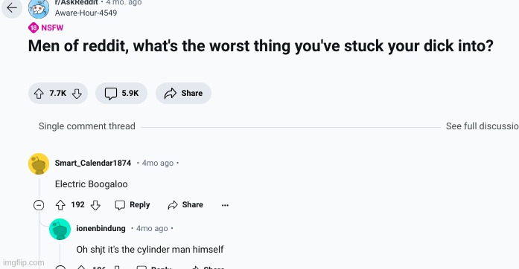Upvote the Electric Boogaloo comment
This screenshot has width=519, height=269.
(60, 205)
